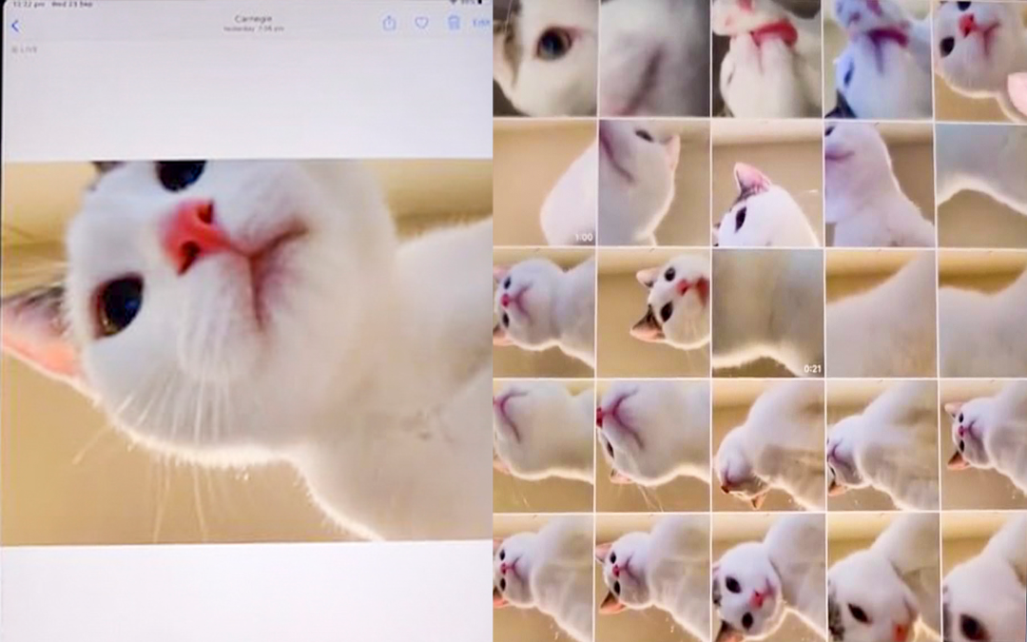
Task: Open the video thumbnail labeled 0:21
Action: coord(767,313)
